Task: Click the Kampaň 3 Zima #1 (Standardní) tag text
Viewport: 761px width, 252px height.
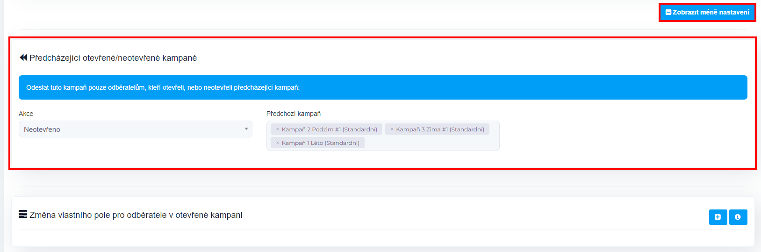Action: click(x=440, y=130)
